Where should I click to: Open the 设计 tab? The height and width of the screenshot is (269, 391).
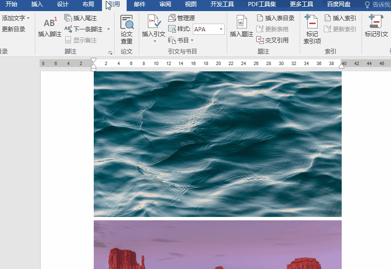click(63, 4)
